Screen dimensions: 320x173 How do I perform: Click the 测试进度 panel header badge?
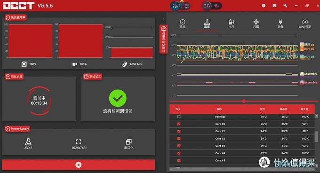(14, 77)
